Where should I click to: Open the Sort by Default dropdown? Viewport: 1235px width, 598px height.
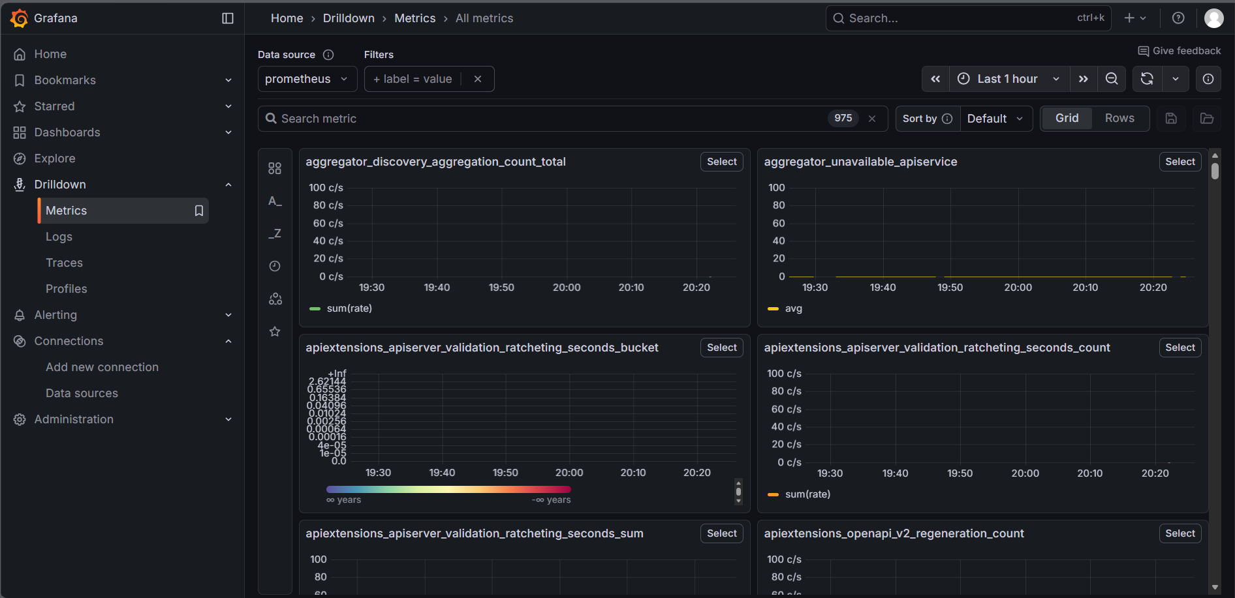tap(996, 119)
